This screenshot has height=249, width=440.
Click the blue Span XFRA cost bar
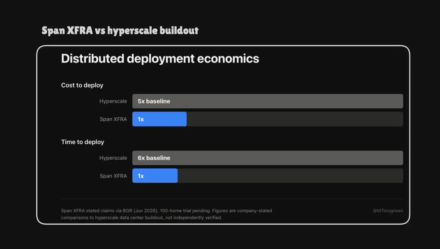(159, 119)
